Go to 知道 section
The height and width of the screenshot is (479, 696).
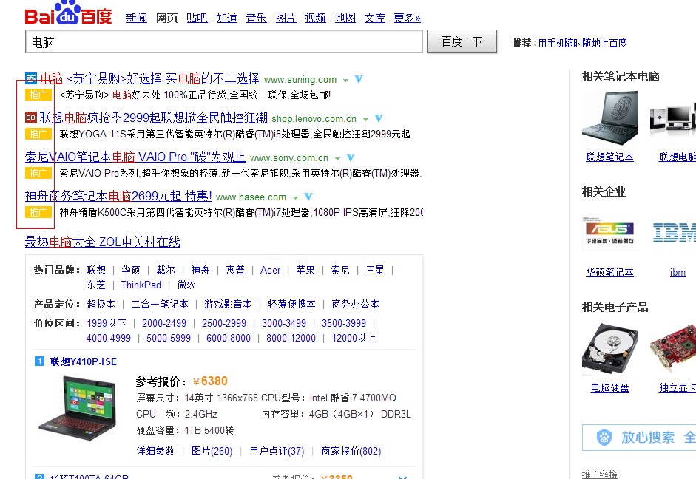(227, 18)
